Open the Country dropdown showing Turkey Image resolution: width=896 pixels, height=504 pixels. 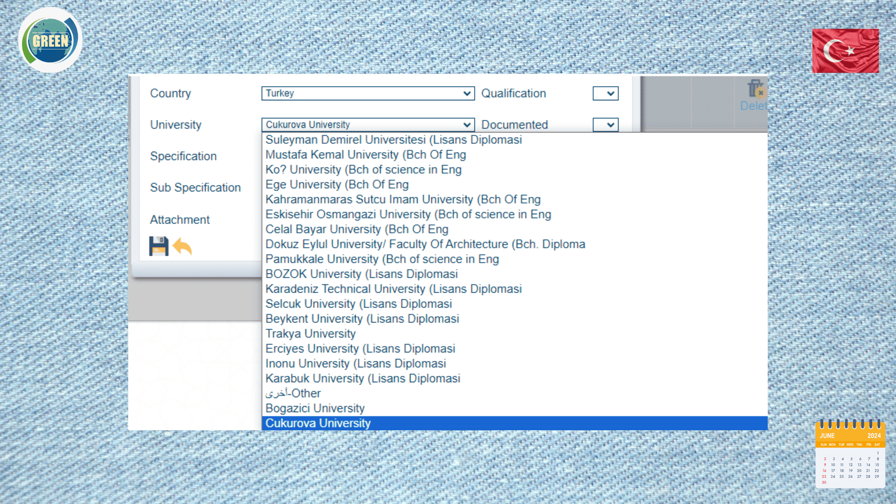(368, 93)
